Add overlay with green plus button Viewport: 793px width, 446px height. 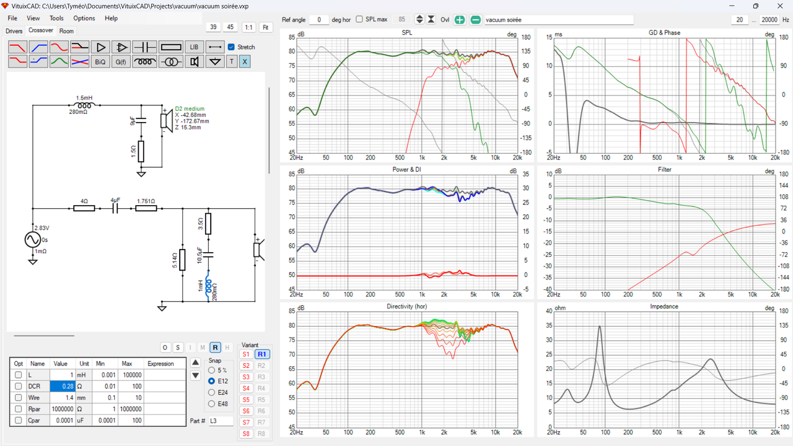point(460,20)
